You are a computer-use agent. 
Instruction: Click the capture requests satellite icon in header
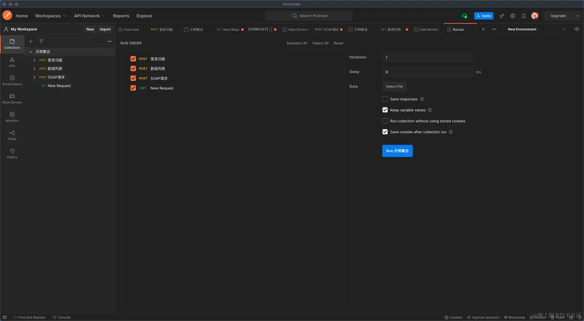click(x=502, y=16)
